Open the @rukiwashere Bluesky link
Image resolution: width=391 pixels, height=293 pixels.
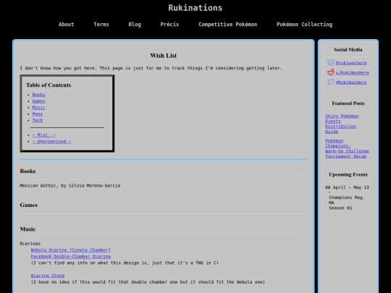(x=351, y=63)
